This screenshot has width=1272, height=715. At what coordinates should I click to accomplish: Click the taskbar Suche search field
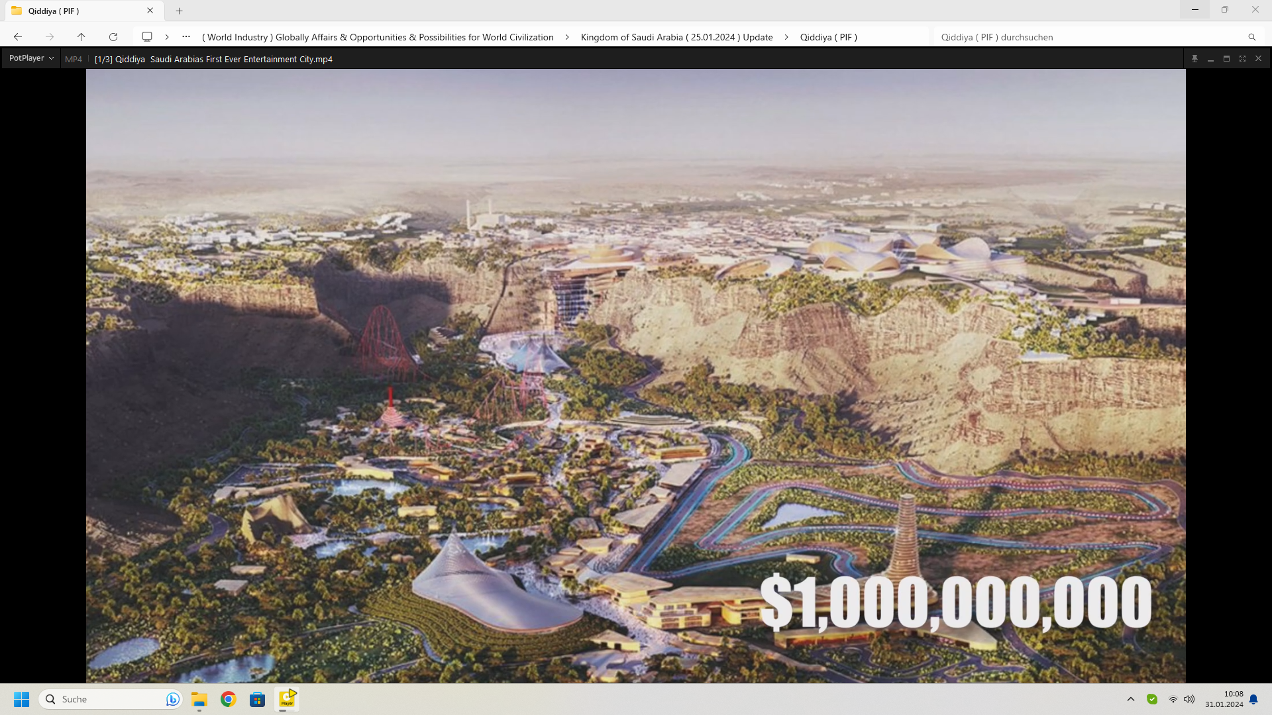tap(110, 699)
